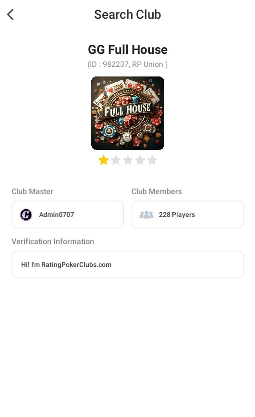
Task: Select the first gold rating star
Action: point(104,160)
